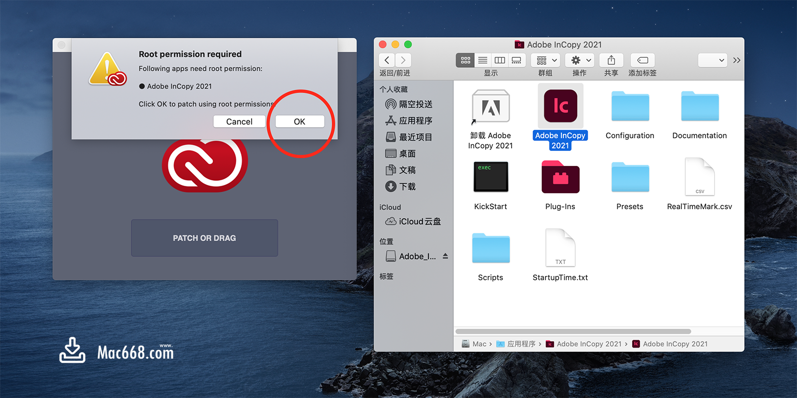Select the Documentation folder
This screenshot has width=797, height=398.
[x=700, y=106]
